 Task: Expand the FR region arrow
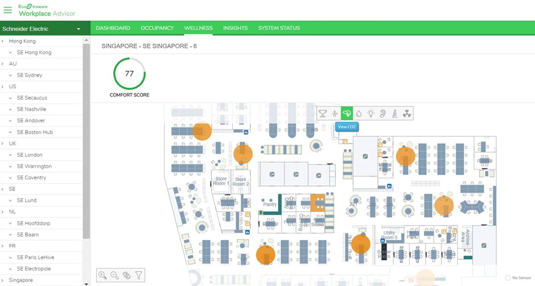(3, 246)
